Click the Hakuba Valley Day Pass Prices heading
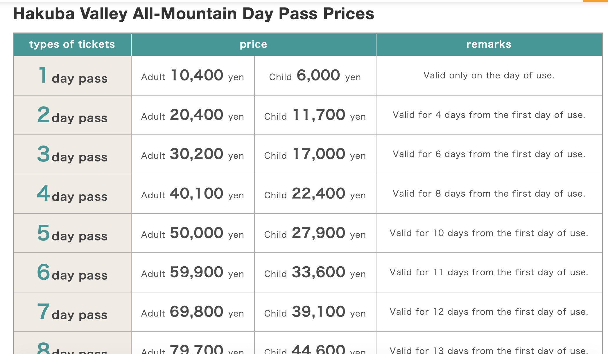 tap(193, 14)
